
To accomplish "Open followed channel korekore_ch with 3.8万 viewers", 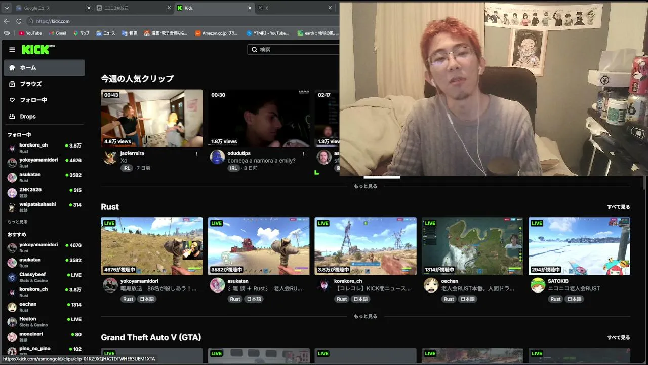I will pos(45,148).
